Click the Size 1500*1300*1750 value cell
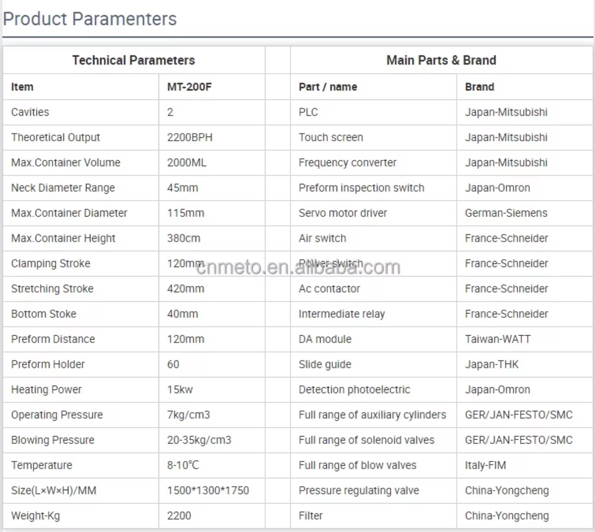The height and width of the screenshot is (532, 595). [x=212, y=490]
